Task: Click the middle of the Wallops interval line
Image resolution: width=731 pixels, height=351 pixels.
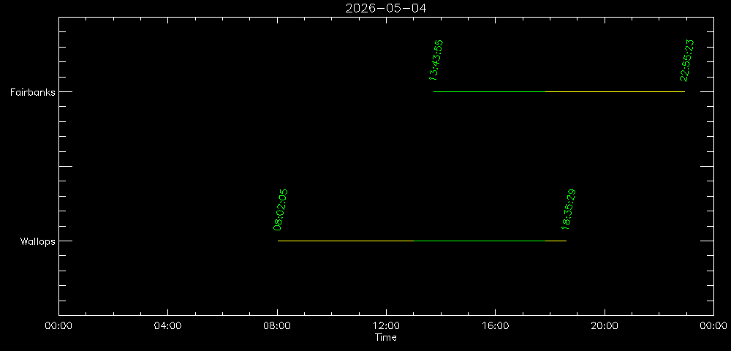Action: [422, 241]
